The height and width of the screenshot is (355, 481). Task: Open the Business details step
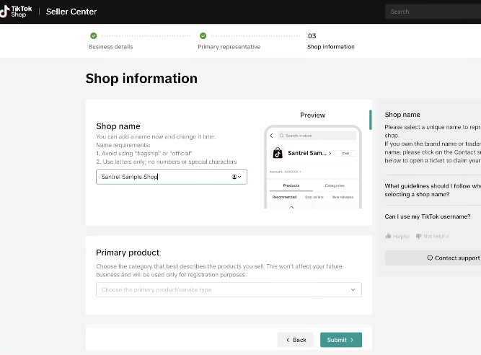(111, 47)
